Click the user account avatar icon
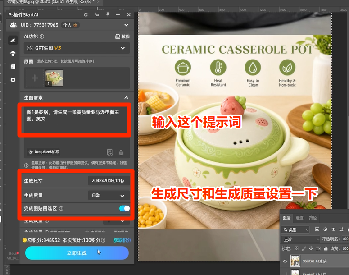 point(14,25)
